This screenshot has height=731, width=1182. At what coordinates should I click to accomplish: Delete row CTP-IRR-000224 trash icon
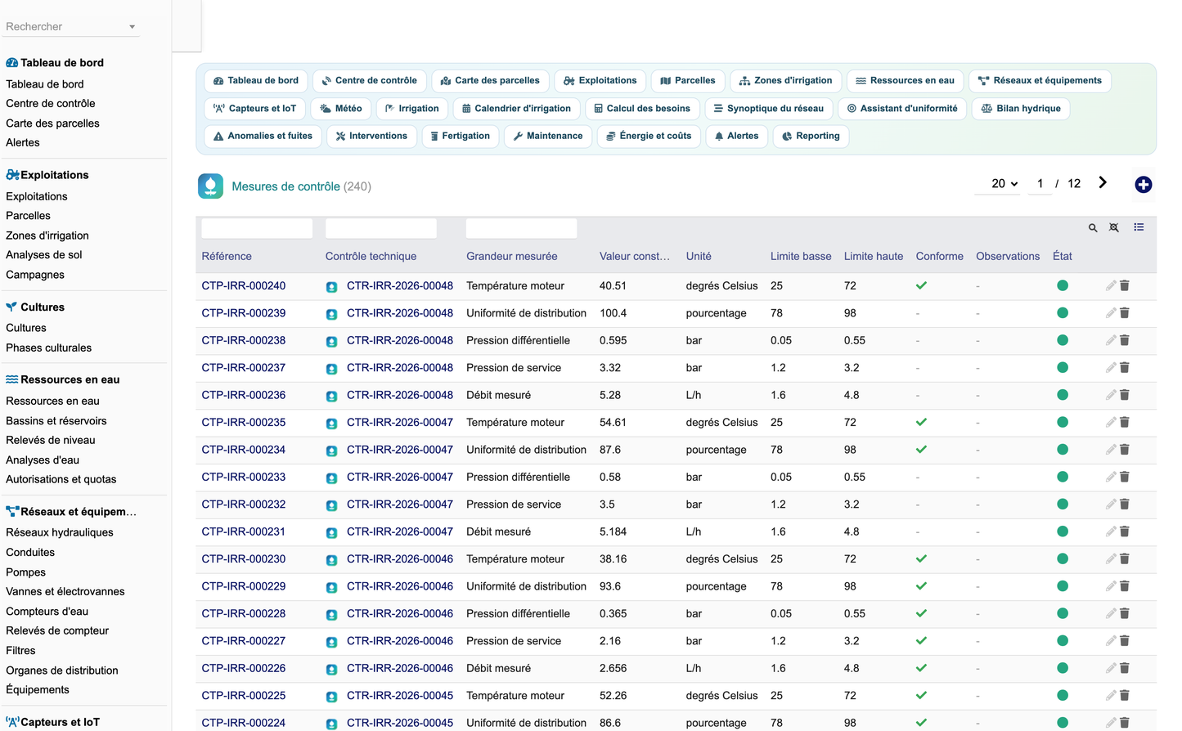point(1125,723)
